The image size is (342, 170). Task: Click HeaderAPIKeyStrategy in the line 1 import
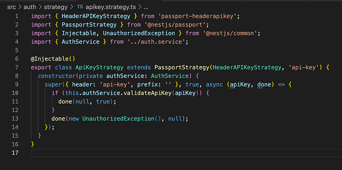click(96, 16)
